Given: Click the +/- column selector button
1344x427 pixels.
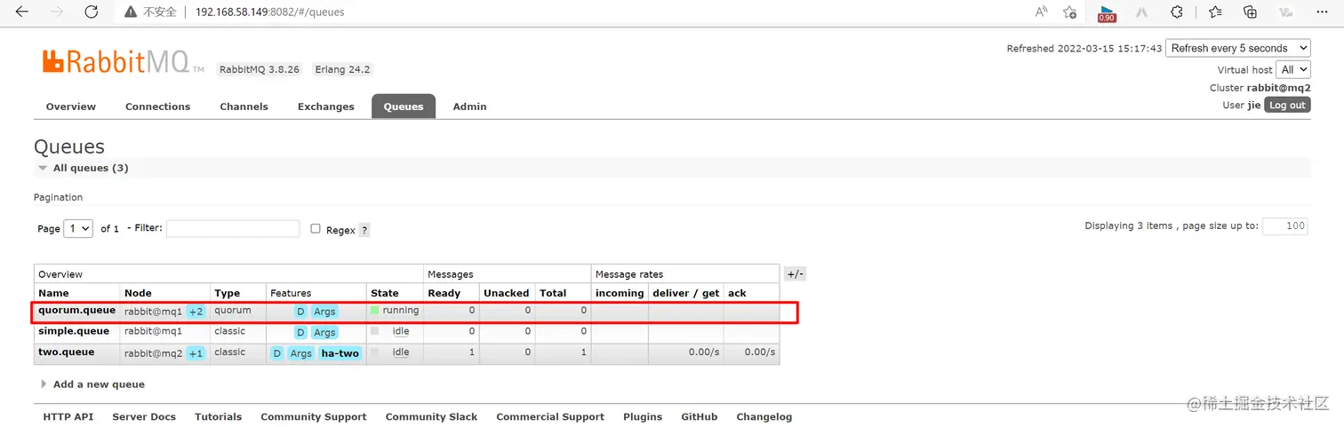Looking at the screenshot, I should 795,274.
